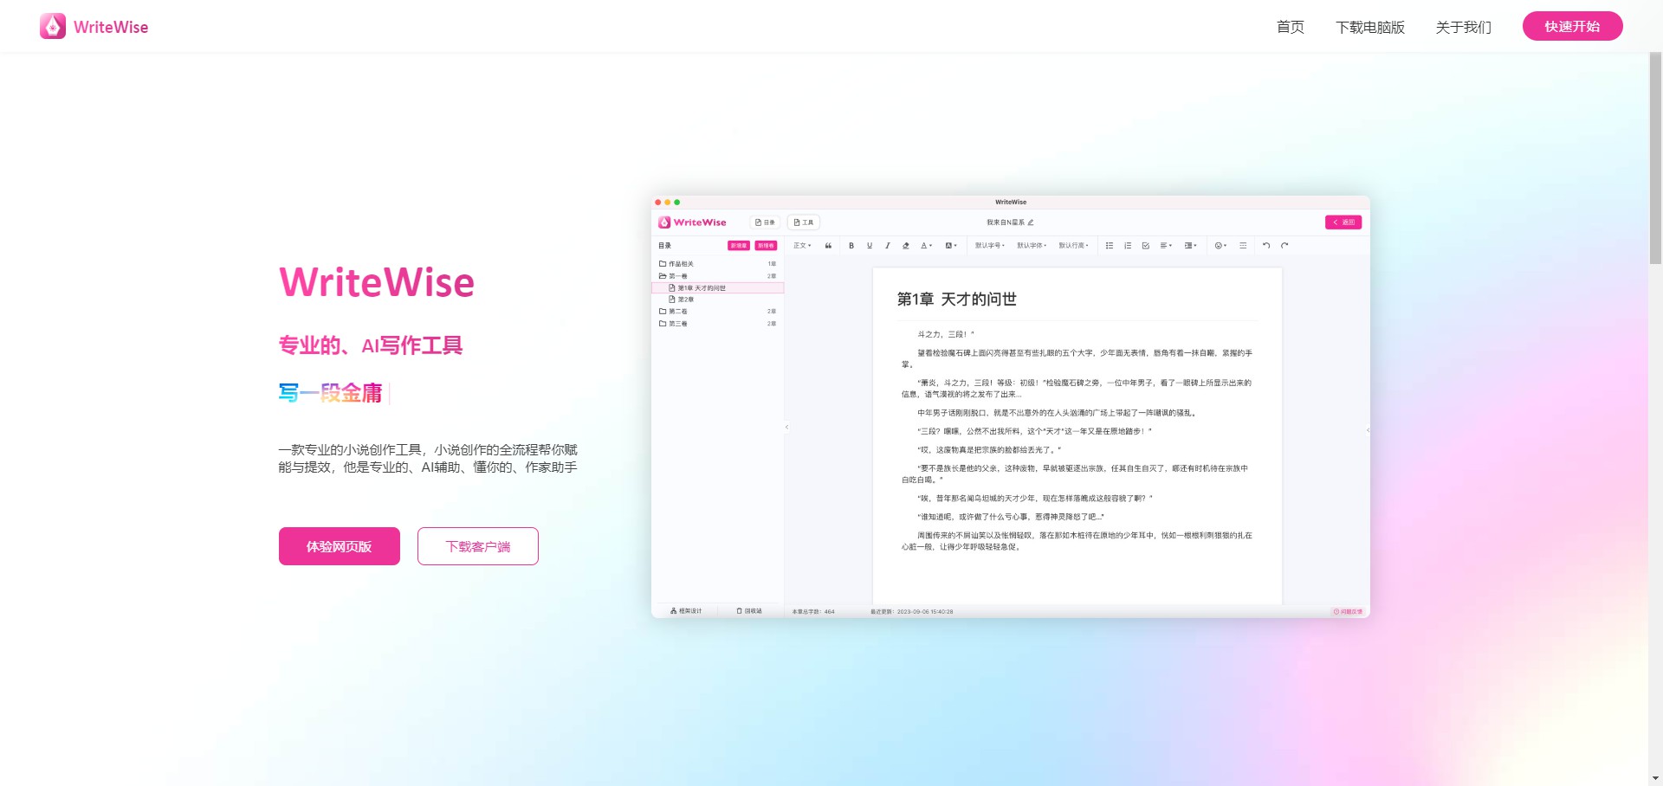The image size is (1663, 786).
Task: Click the page vertical scrollbar thumb
Action: tap(1655, 158)
